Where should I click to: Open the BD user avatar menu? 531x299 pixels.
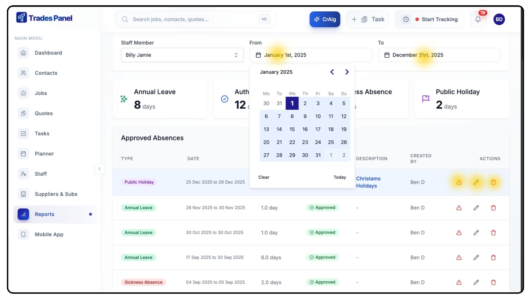pos(499,19)
